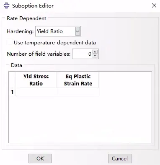This screenshot has width=160, height=165.
Task: Click the Suboption Editor title text
Action: click(33, 6)
